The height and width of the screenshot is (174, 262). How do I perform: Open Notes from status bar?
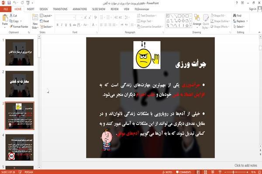click(x=167, y=172)
